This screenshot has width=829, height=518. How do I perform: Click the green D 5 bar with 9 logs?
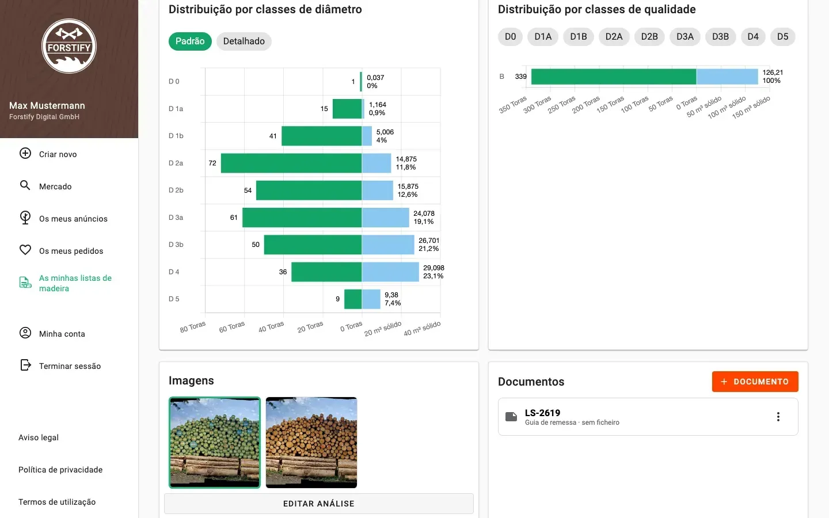pyautogui.click(x=353, y=299)
